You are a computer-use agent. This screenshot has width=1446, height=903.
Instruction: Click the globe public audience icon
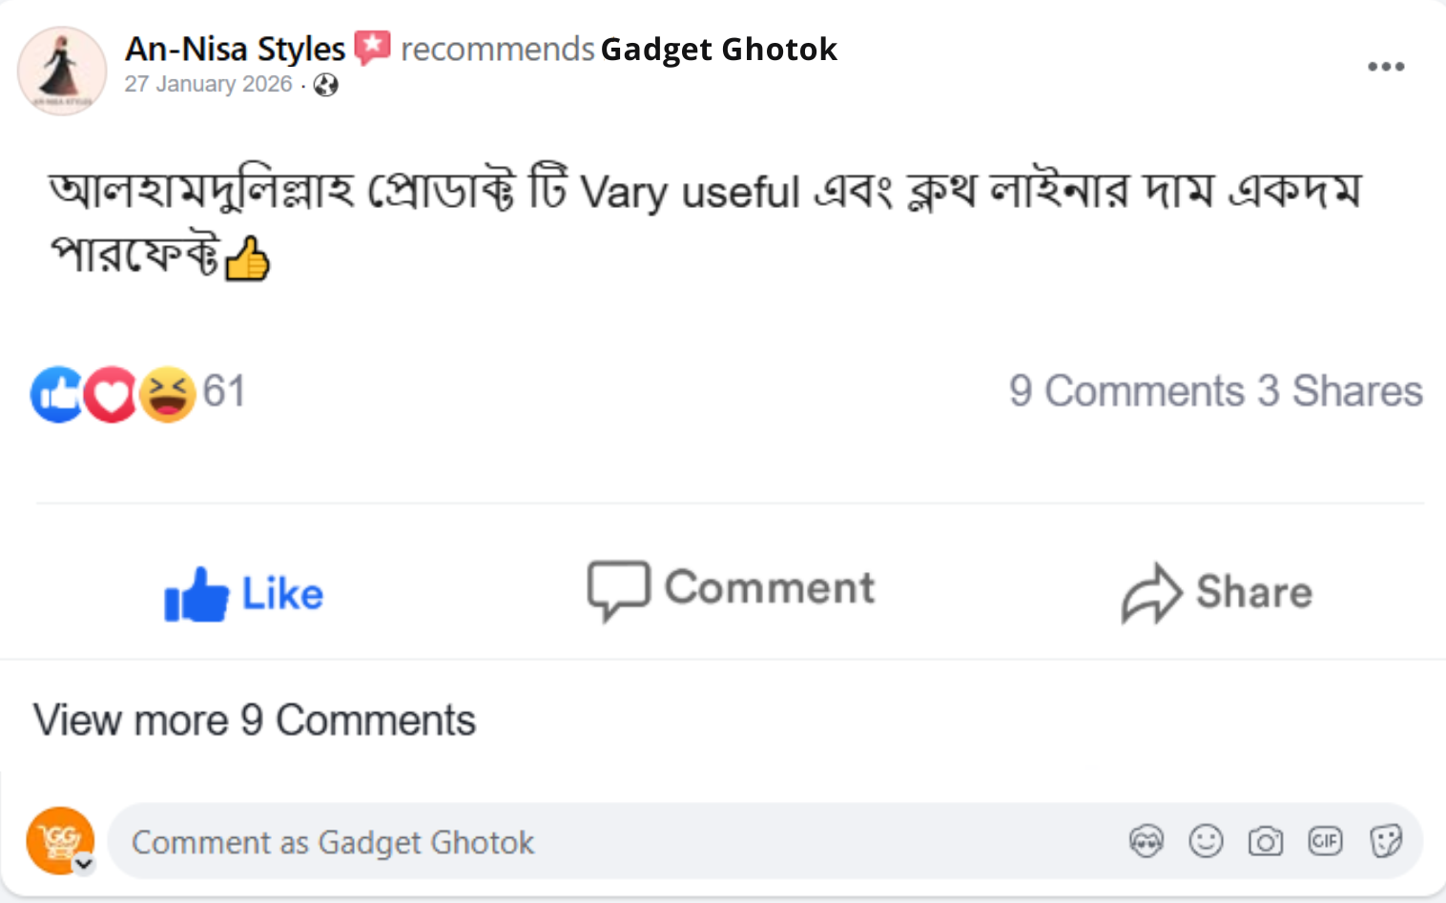point(326,85)
